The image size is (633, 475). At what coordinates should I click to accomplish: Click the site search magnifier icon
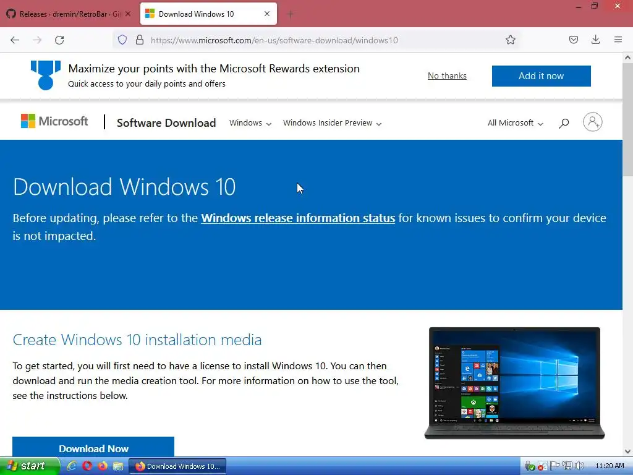pos(564,123)
